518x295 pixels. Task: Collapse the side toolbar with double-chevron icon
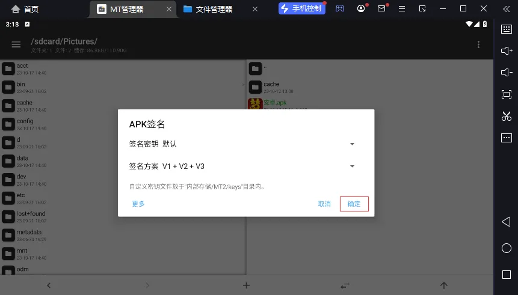pyautogui.click(x=506, y=9)
